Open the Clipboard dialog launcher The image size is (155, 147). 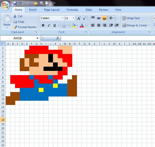[36, 32]
